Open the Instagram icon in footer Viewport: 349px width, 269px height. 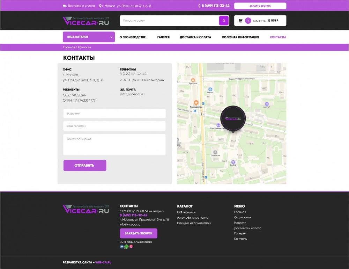click(x=131, y=247)
